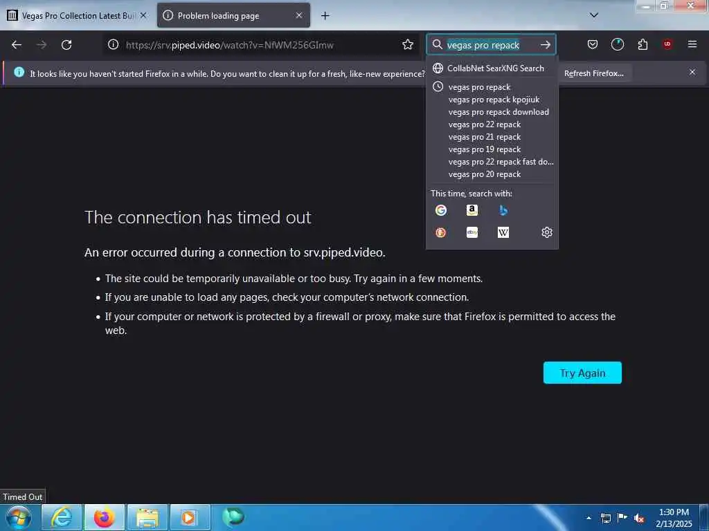Open site information icon in address bar
This screenshot has height=531, width=709.
pos(113,44)
